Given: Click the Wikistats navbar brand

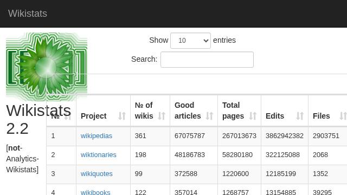Looking at the screenshot, I should (28, 14).
